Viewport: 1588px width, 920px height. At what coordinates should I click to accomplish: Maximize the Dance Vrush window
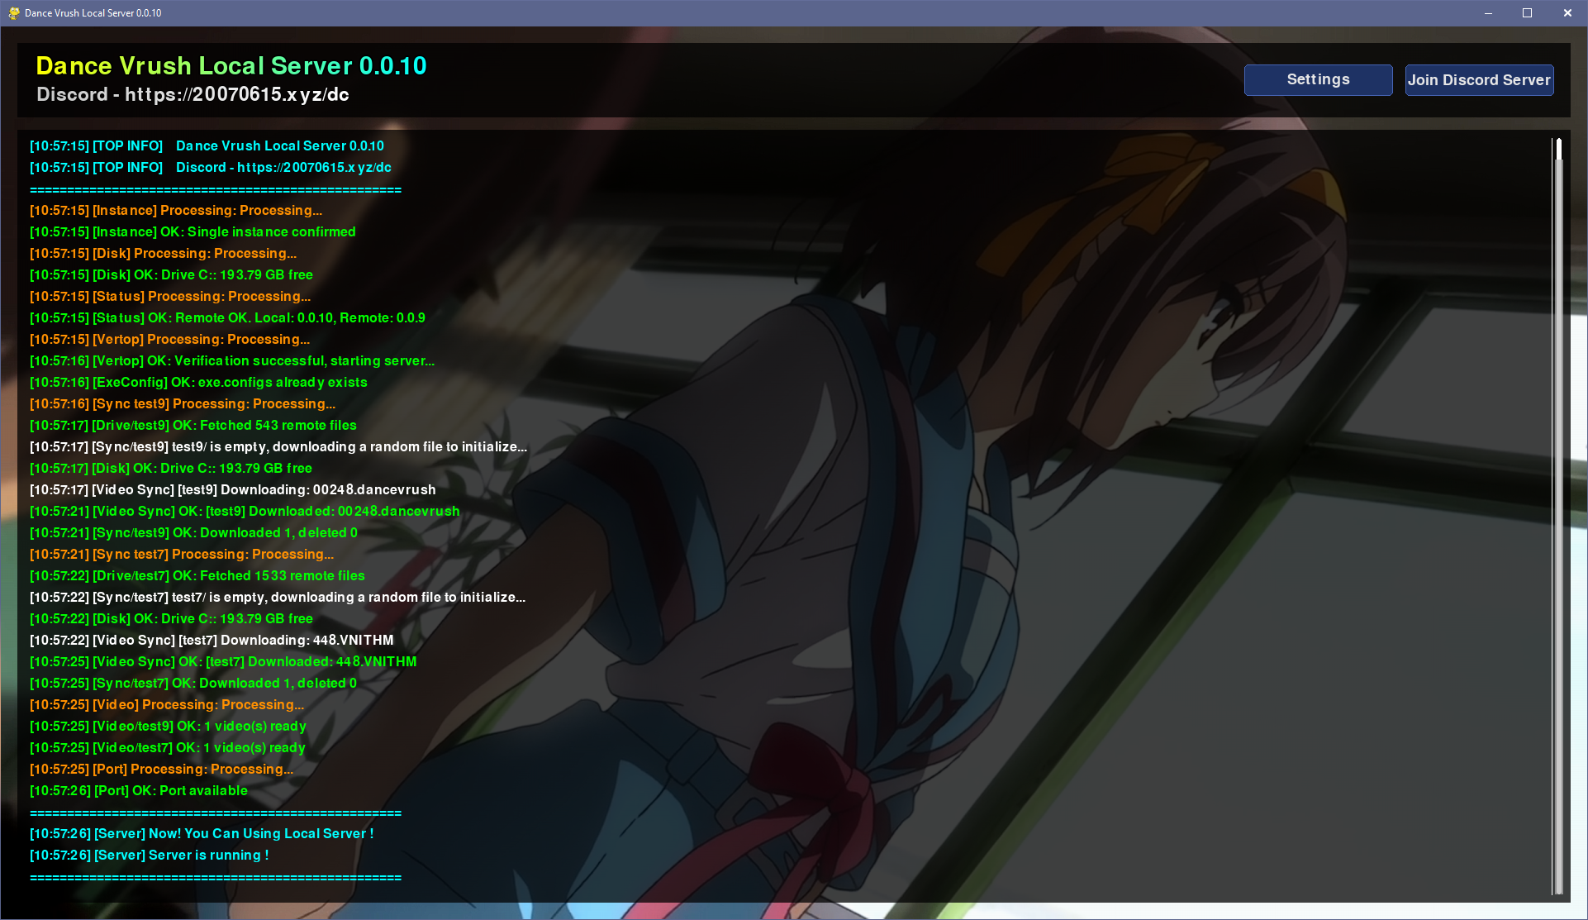click(1527, 13)
